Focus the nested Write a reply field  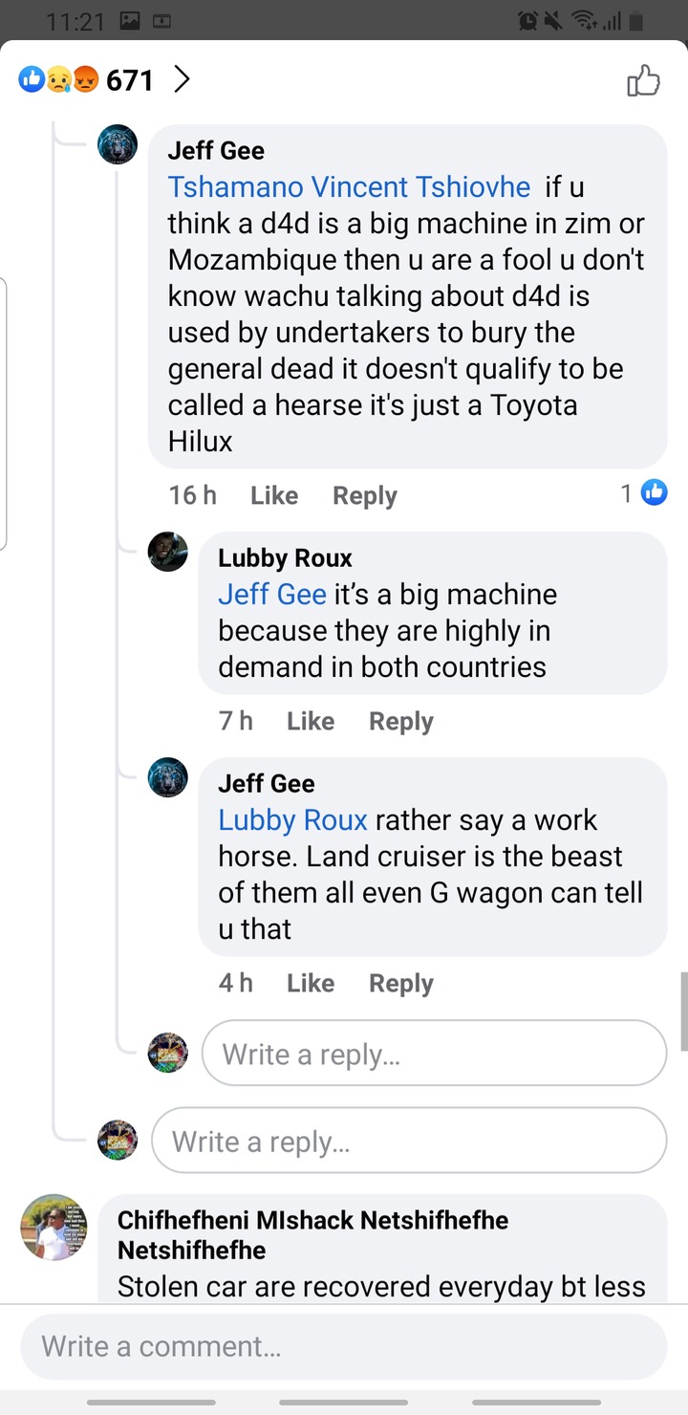click(435, 1054)
